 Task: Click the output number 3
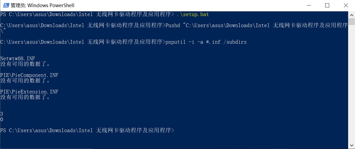pyautogui.click(x=2, y=114)
